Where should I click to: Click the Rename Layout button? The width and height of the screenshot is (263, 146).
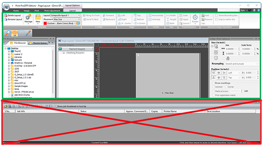[13, 19]
